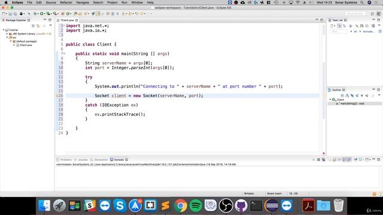This screenshot has width=383, height=215.
Task: Open Package Explorer view menu triangle
Action: coord(50,26)
